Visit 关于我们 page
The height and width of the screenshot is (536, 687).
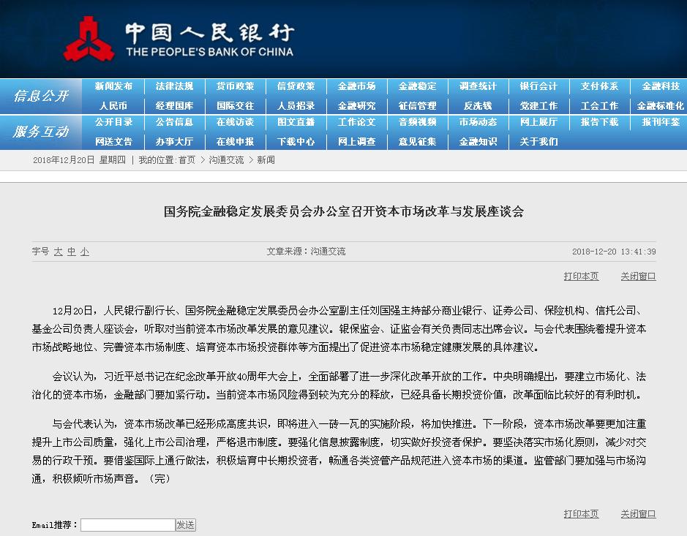point(539,142)
